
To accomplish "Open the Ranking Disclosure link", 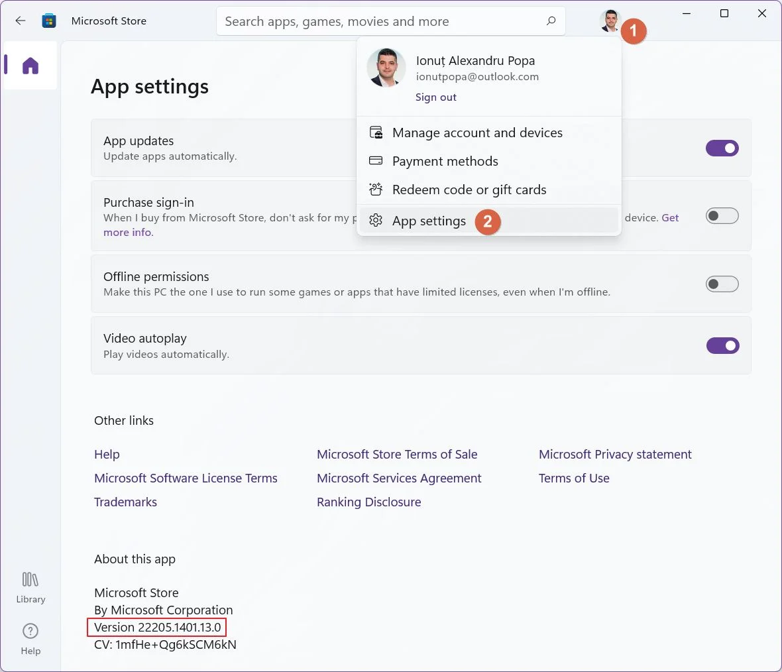I will [x=369, y=502].
